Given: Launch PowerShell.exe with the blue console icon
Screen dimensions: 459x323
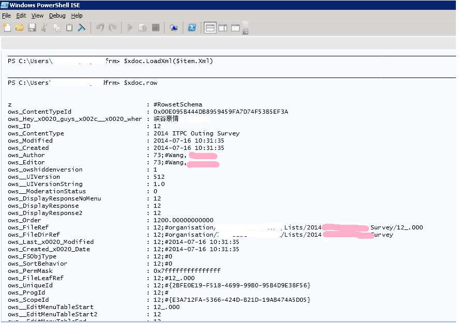Looking at the screenshot, I should click(x=192, y=28).
